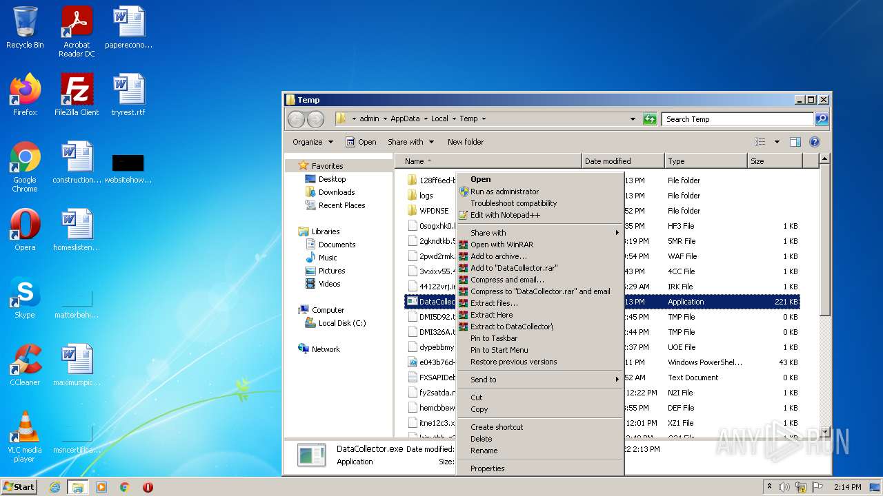Click Internet Explorer taskbar icon
Screen dimensions: 883x496
tap(54, 487)
